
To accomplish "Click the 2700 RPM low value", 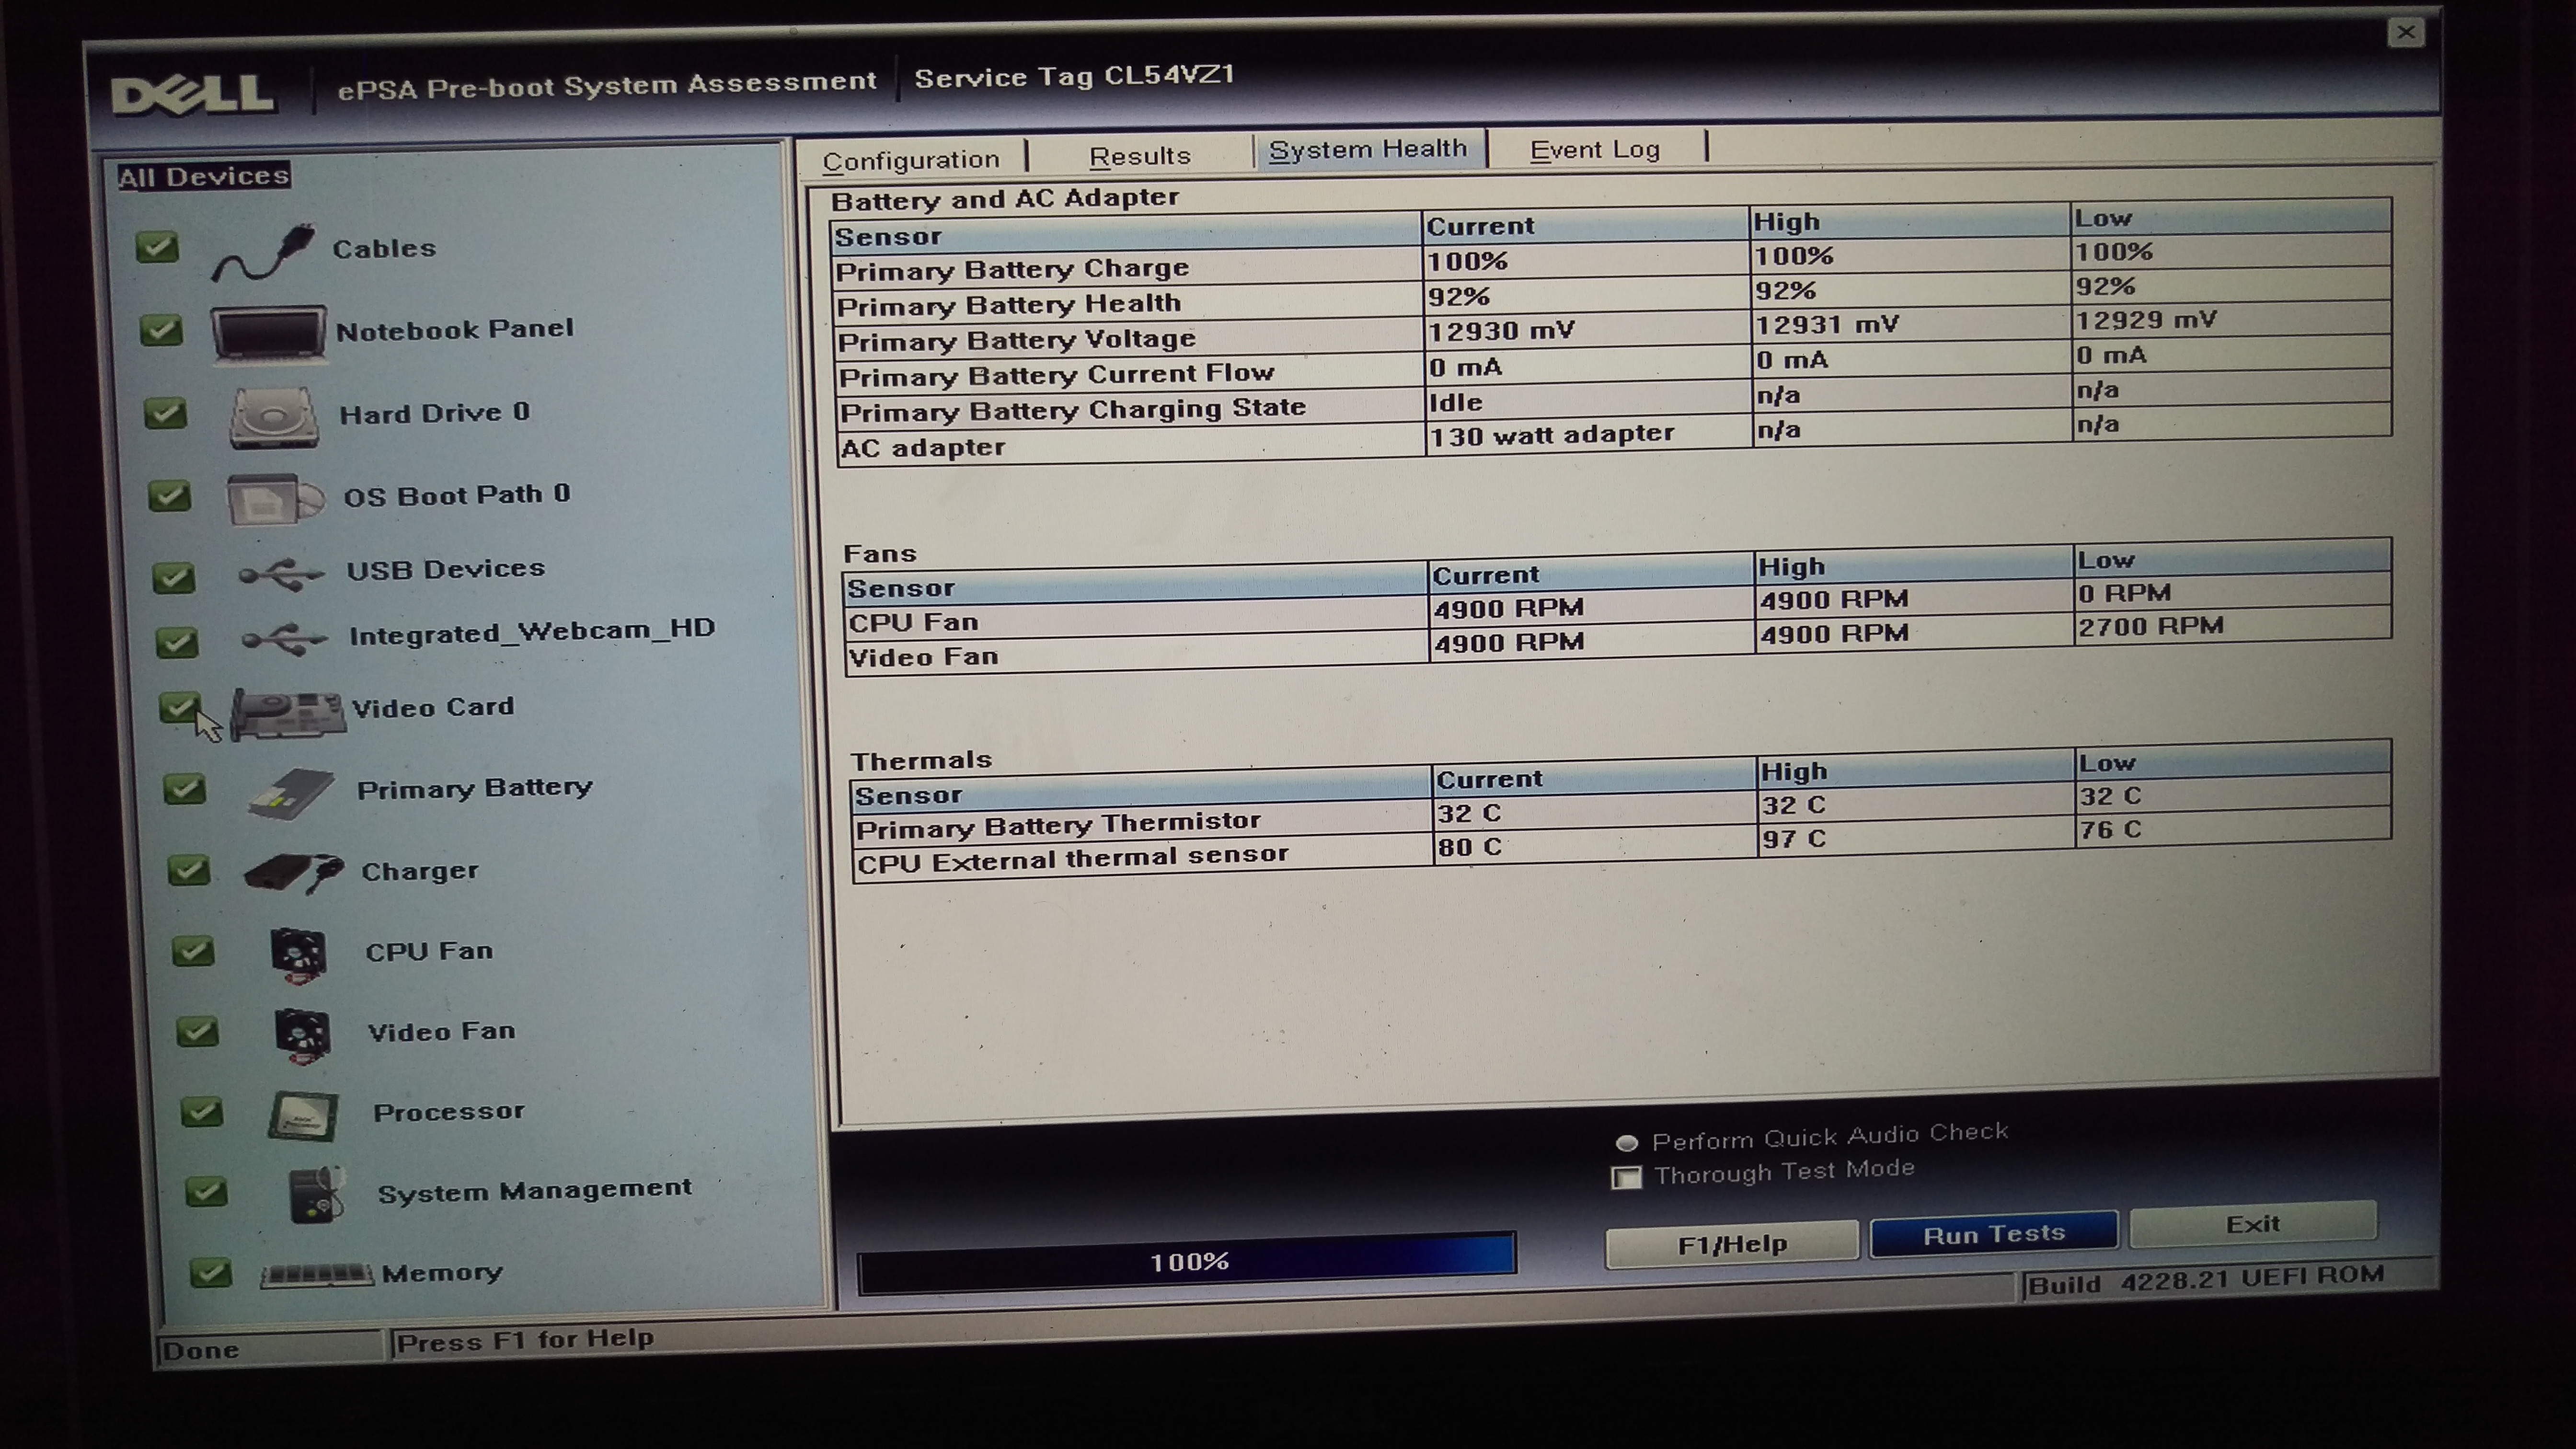I will click(x=2151, y=626).
